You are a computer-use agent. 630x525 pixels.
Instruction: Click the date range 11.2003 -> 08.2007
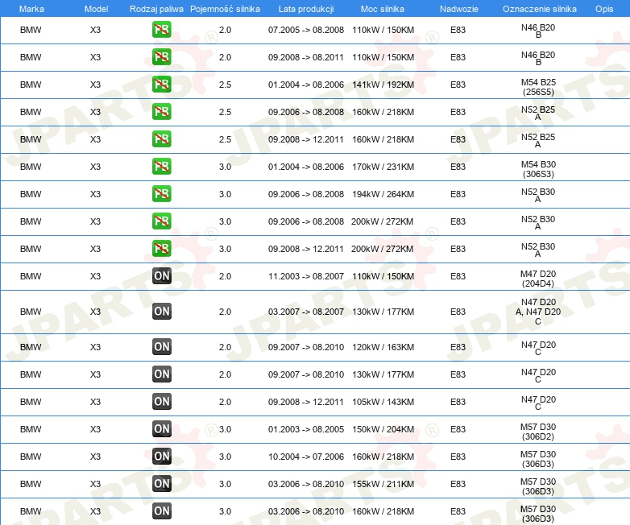click(306, 276)
